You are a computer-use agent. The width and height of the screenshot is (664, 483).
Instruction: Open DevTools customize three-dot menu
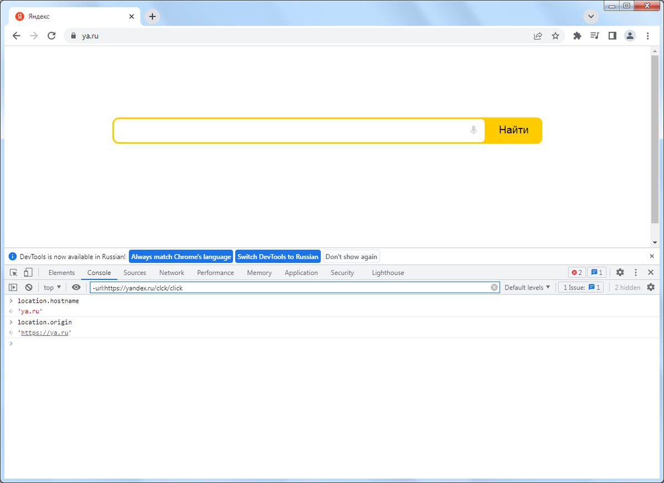click(636, 273)
